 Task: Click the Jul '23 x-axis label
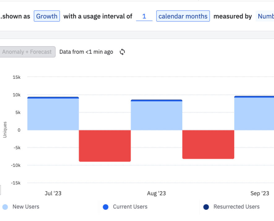pyautogui.click(x=53, y=193)
